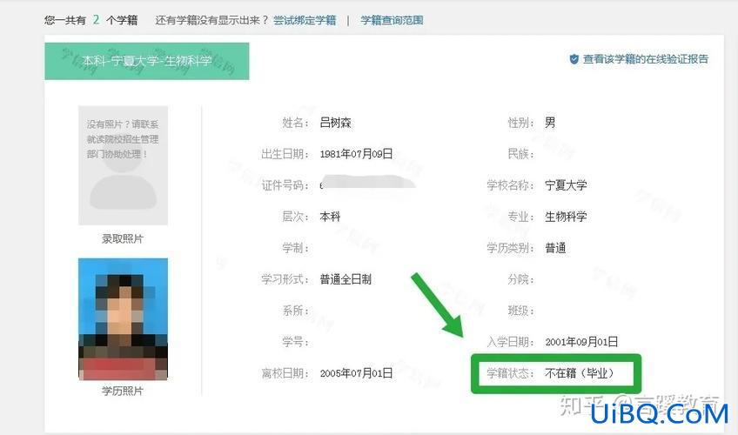Open the 尝试绑定学籍 link

tap(305, 20)
